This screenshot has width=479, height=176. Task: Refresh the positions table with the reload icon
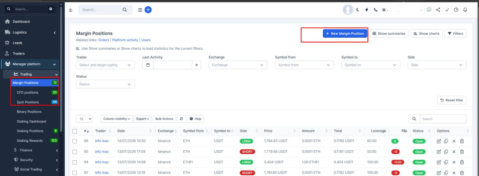[x=181, y=119]
